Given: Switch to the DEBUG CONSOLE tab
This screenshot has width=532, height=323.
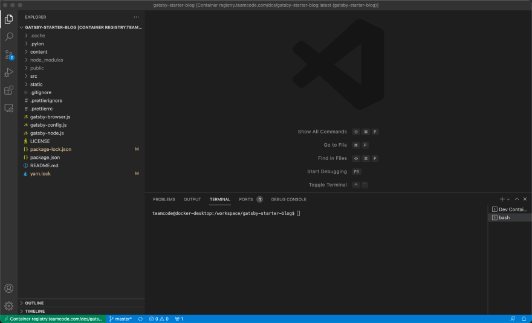Looking at the screenshot, I should tap(289, 200).
